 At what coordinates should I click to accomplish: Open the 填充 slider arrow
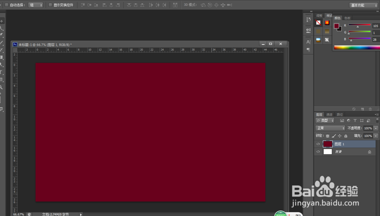coord(376,136)
